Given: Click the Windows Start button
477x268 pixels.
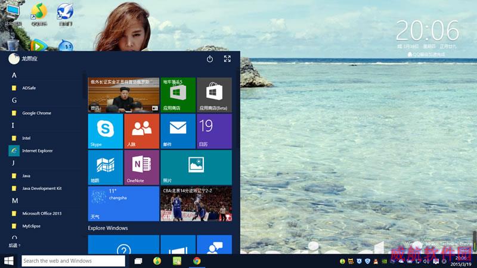Looking at the screenshot, I should 9,261.
